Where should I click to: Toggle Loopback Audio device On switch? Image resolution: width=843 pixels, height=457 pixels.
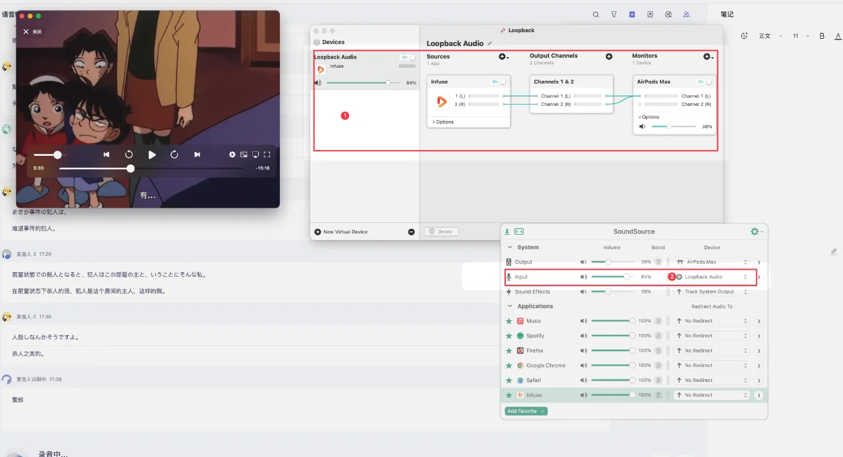tap(408, 57)
